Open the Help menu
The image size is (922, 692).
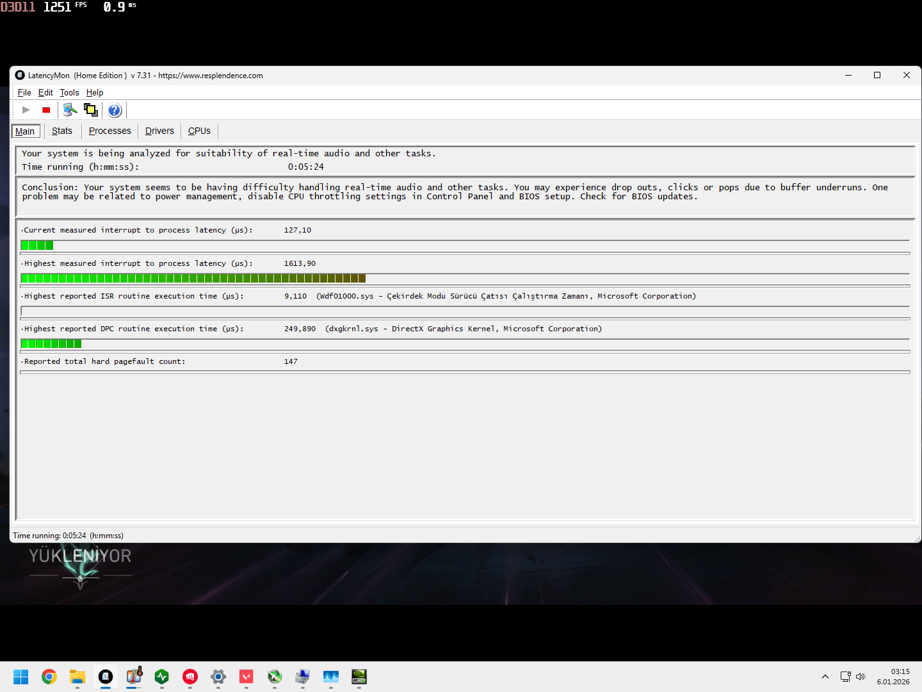95,93
